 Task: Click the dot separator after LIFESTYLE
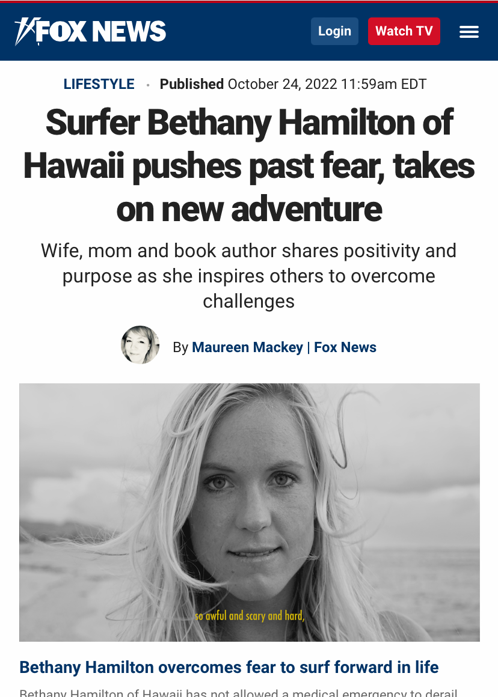tap(147, 85)
